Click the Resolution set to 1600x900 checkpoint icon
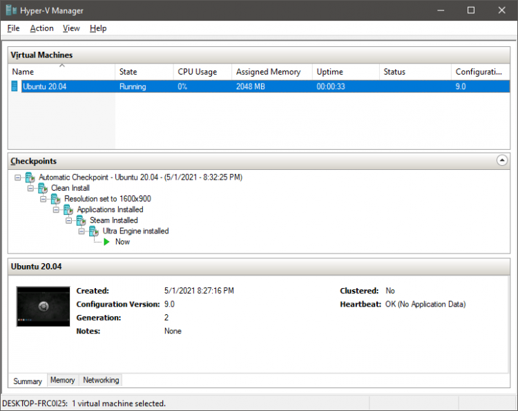The image size is (518, 411). (x=55, y=199)
